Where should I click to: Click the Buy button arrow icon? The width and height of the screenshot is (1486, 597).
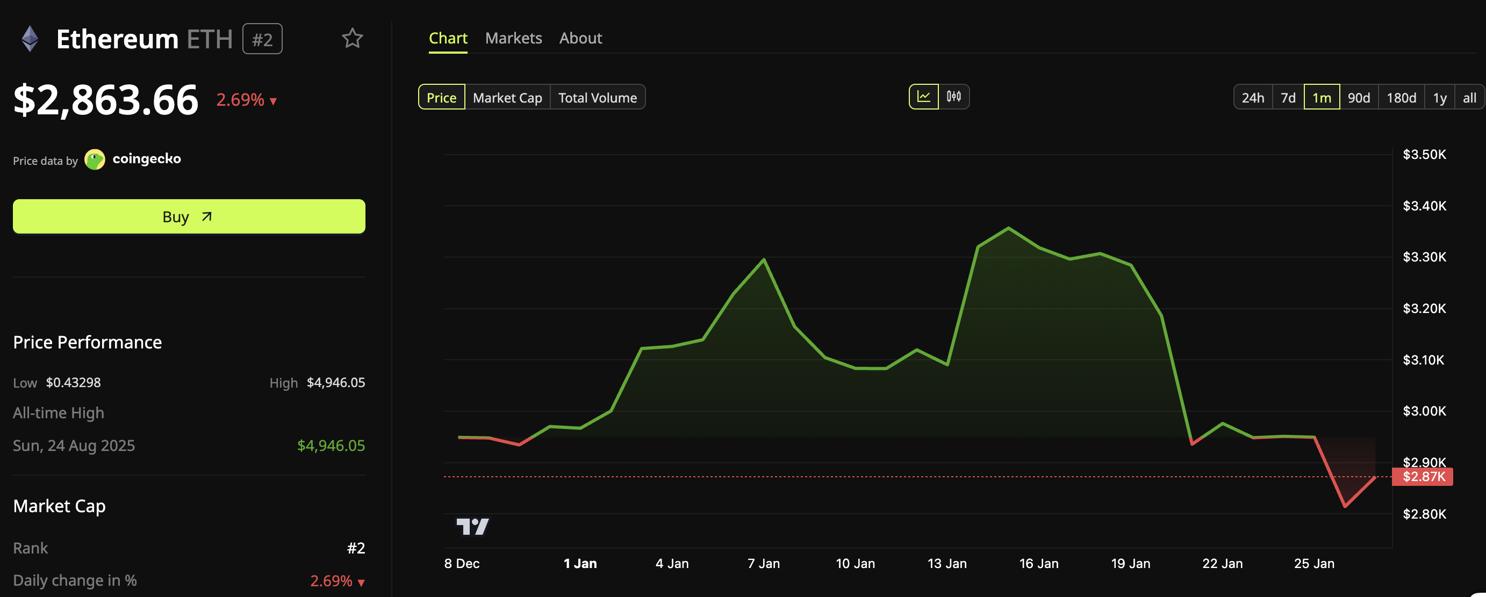click(206, 217)
